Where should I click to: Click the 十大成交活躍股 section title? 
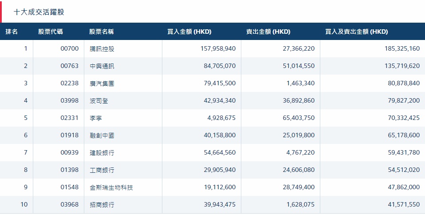[x=39, y=12]
